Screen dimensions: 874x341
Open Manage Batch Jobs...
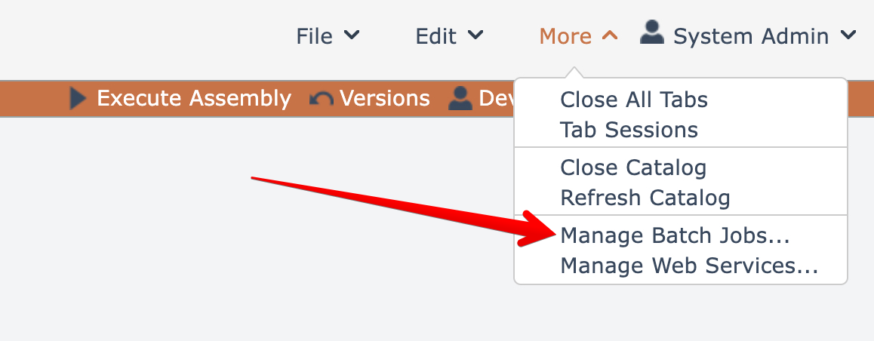pyautogui.click(x=675, y=235)
